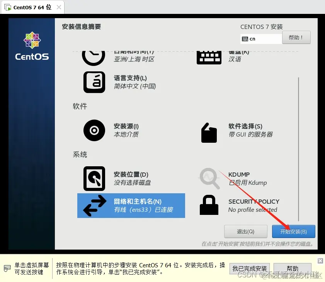Click the keyboard indicator icon beside cn
This screenshot has width=325, height=282.
(x=245, y=39)
